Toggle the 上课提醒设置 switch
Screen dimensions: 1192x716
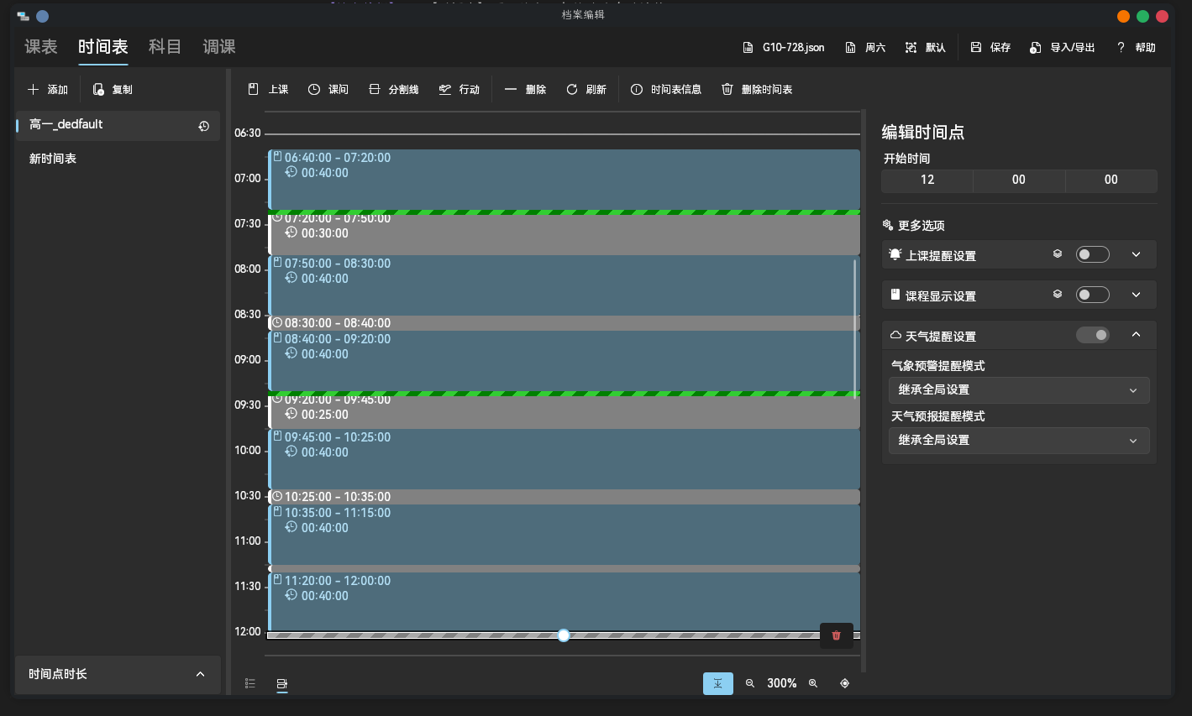[x=1092, y=254]
